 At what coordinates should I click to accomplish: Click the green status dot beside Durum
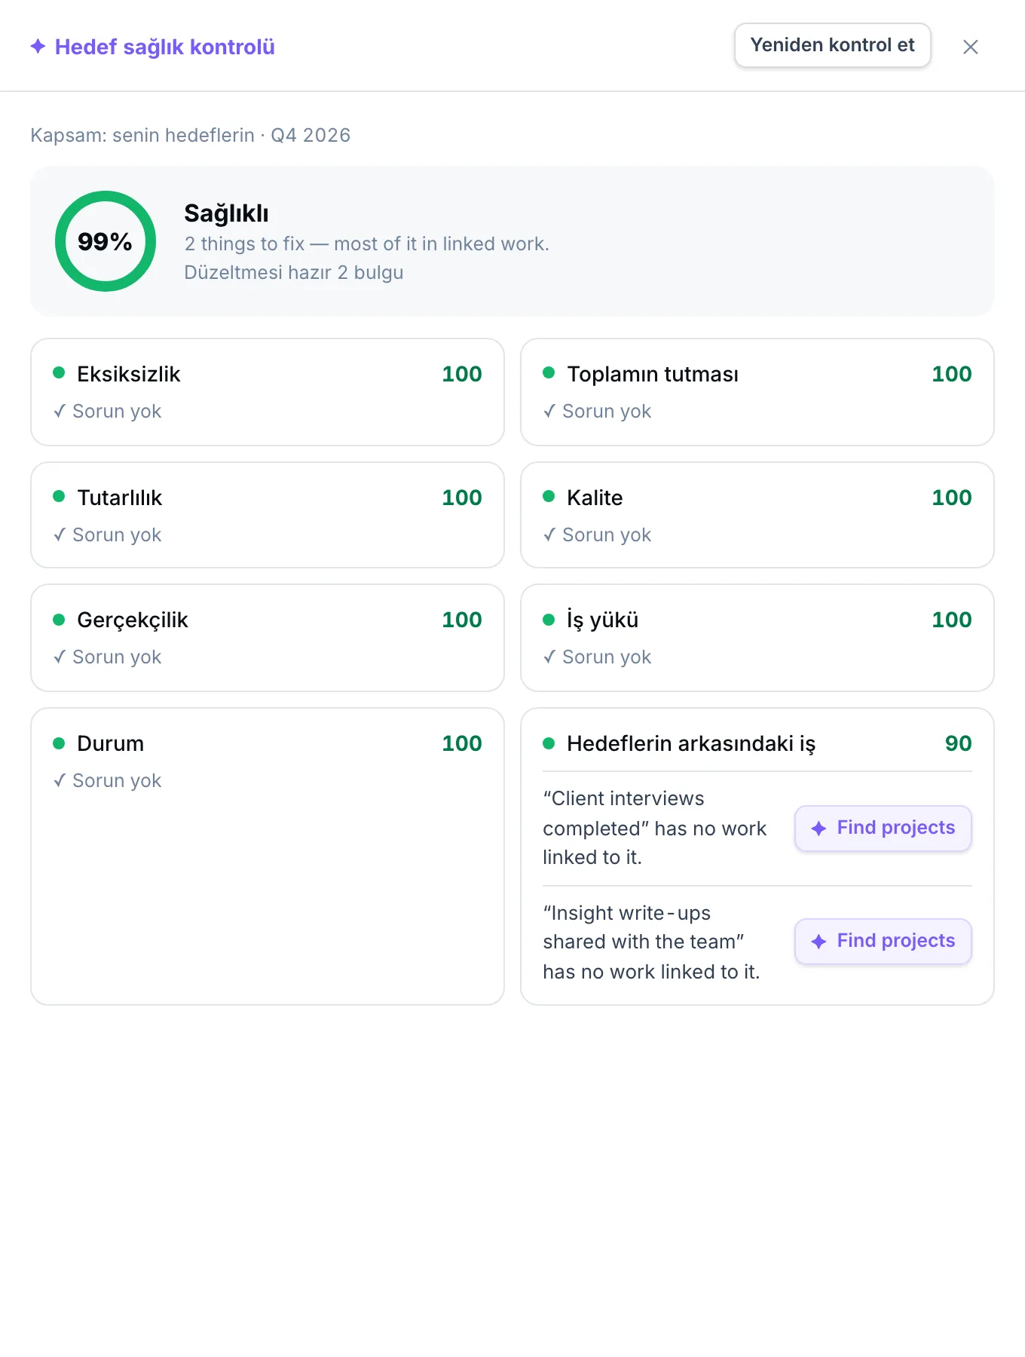click(59, 743)
